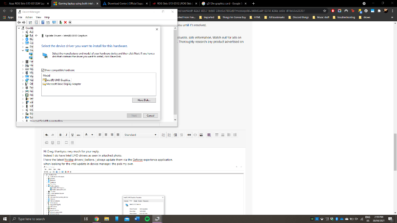Expand the Keyboards tree node
Screen dimensions: 397x223
tap(23, 69)
